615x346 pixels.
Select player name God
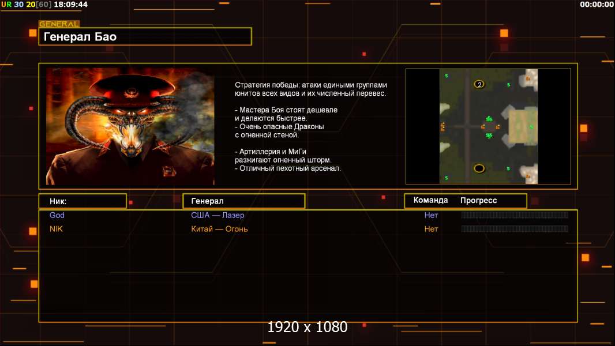click(57, 215)
